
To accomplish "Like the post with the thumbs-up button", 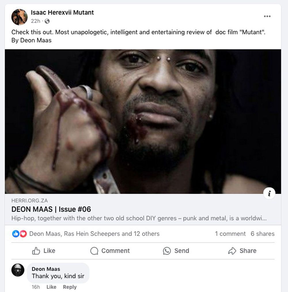I will point(44,251).
